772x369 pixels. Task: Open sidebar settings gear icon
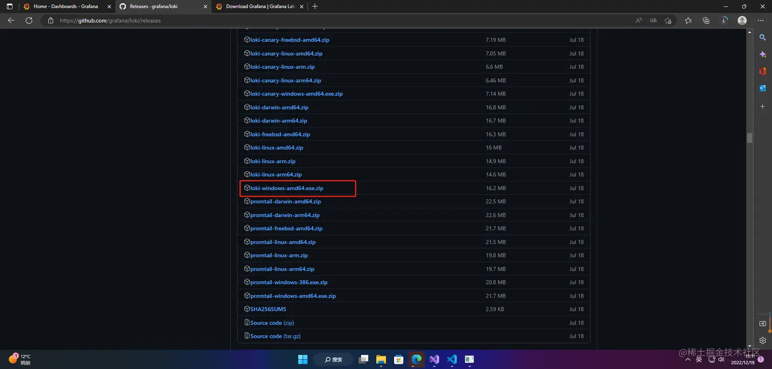(x=763, y=340)
